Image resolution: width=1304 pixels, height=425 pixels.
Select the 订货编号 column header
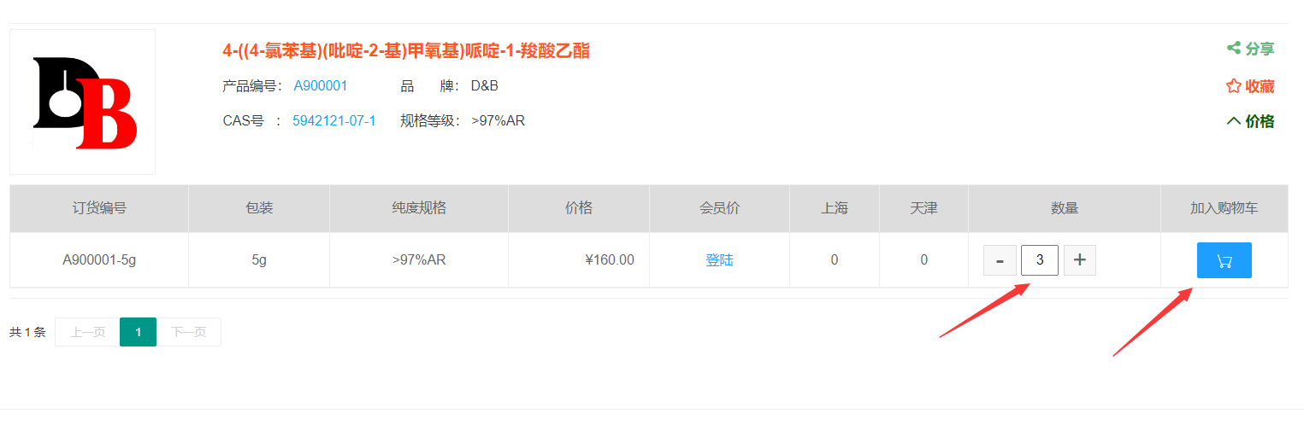point(99,208)
